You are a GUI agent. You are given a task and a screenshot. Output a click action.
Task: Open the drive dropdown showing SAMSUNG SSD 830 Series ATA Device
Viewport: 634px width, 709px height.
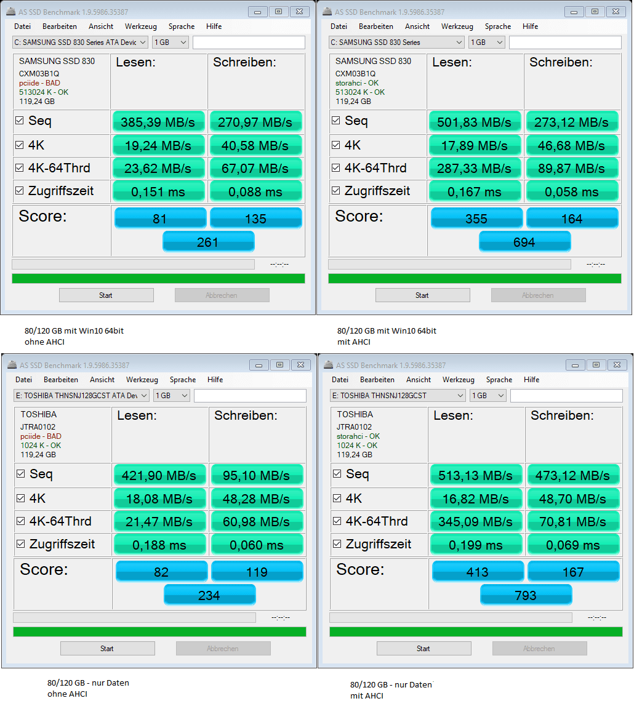point(80,42)
